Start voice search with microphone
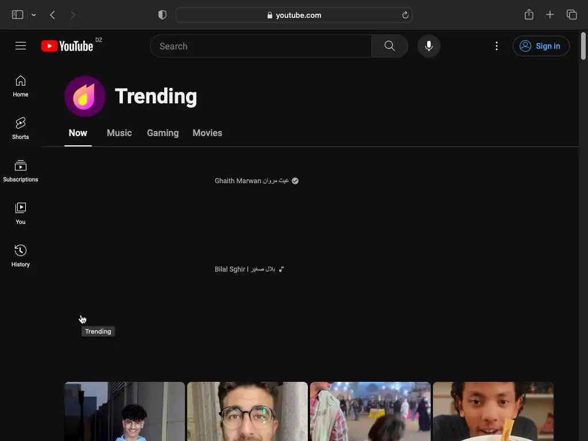 (x=428, y=46)
